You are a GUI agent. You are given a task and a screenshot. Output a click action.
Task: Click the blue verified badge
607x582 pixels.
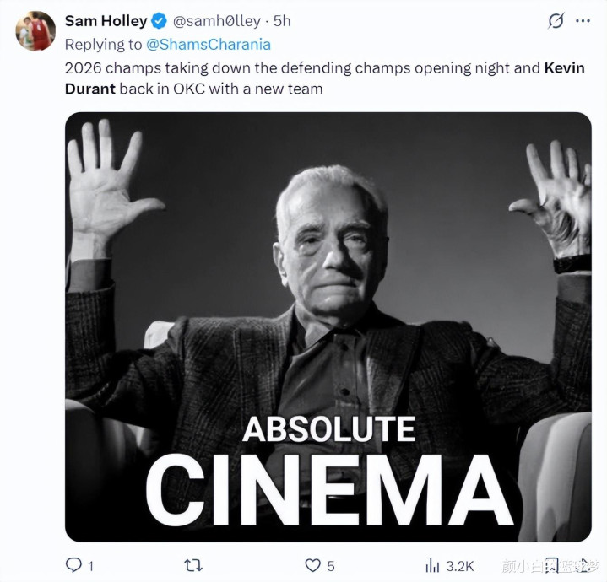(160, 21)
